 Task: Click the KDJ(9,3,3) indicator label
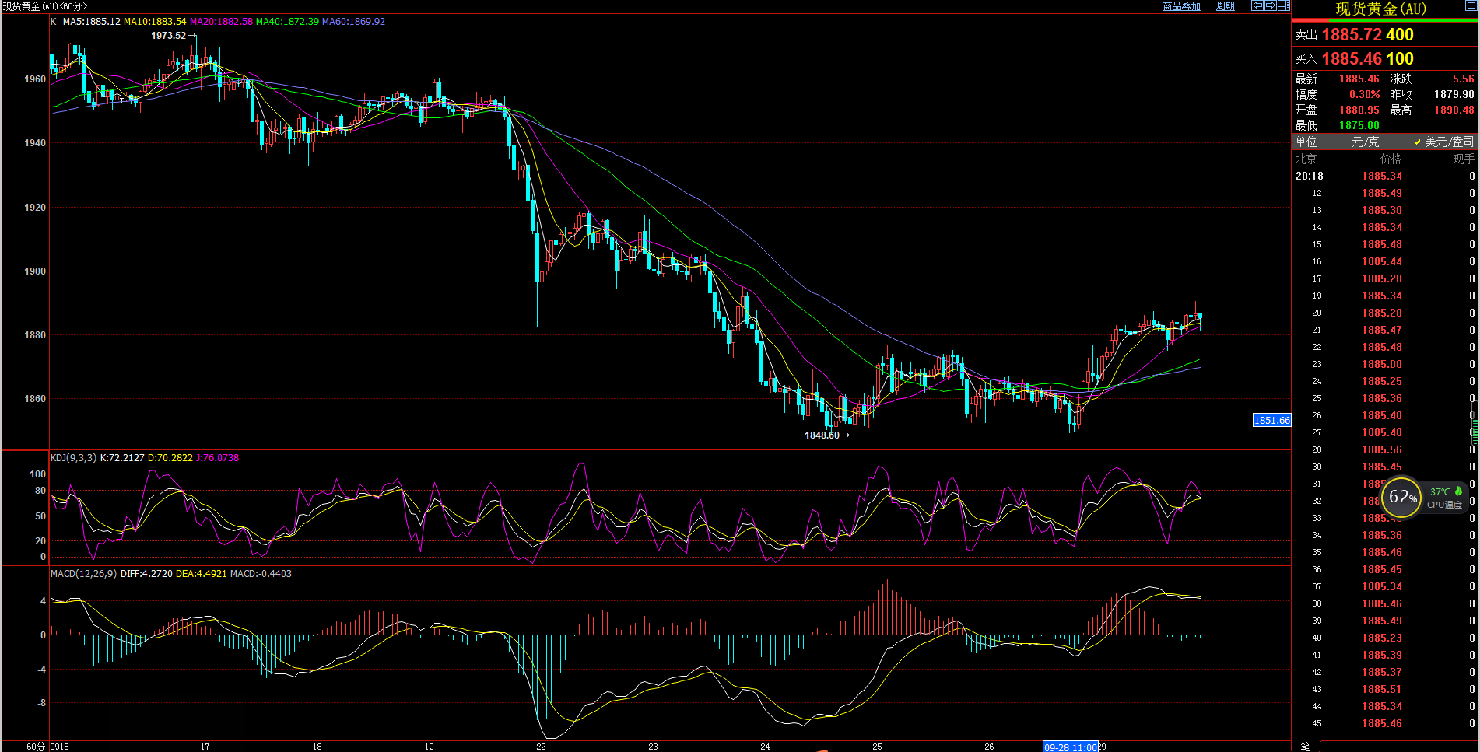coord(73,458)
